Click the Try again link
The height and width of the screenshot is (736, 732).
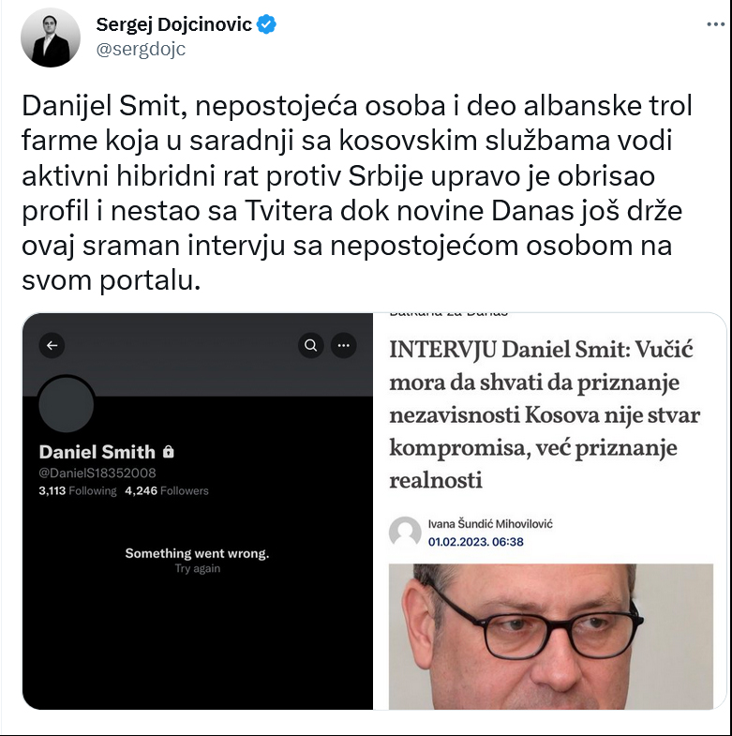tap(197, 568)
